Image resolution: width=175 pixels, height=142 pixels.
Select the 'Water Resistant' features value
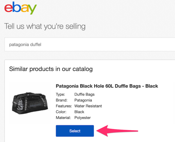(x=88, y=106)
